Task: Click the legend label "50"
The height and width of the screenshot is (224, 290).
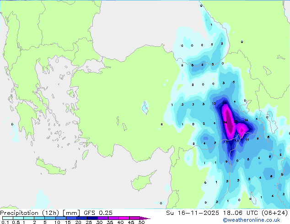Action: coord(141,222)
